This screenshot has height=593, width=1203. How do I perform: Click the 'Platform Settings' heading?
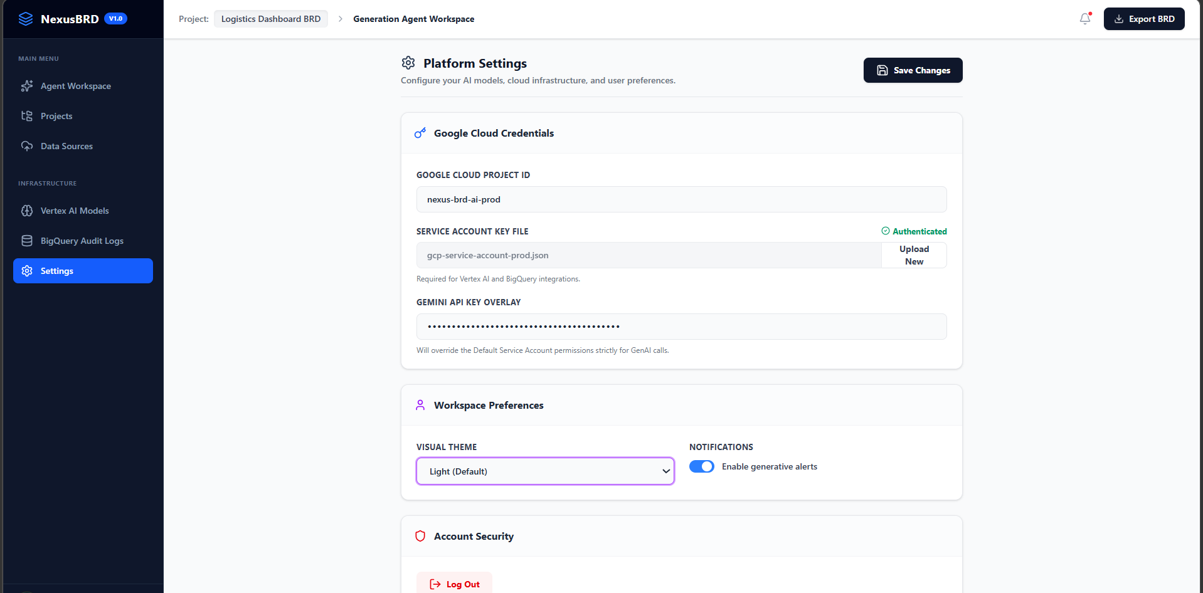point(475,63)
